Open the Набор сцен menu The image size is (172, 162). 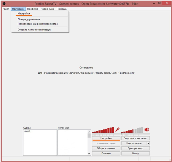point(47,9)
